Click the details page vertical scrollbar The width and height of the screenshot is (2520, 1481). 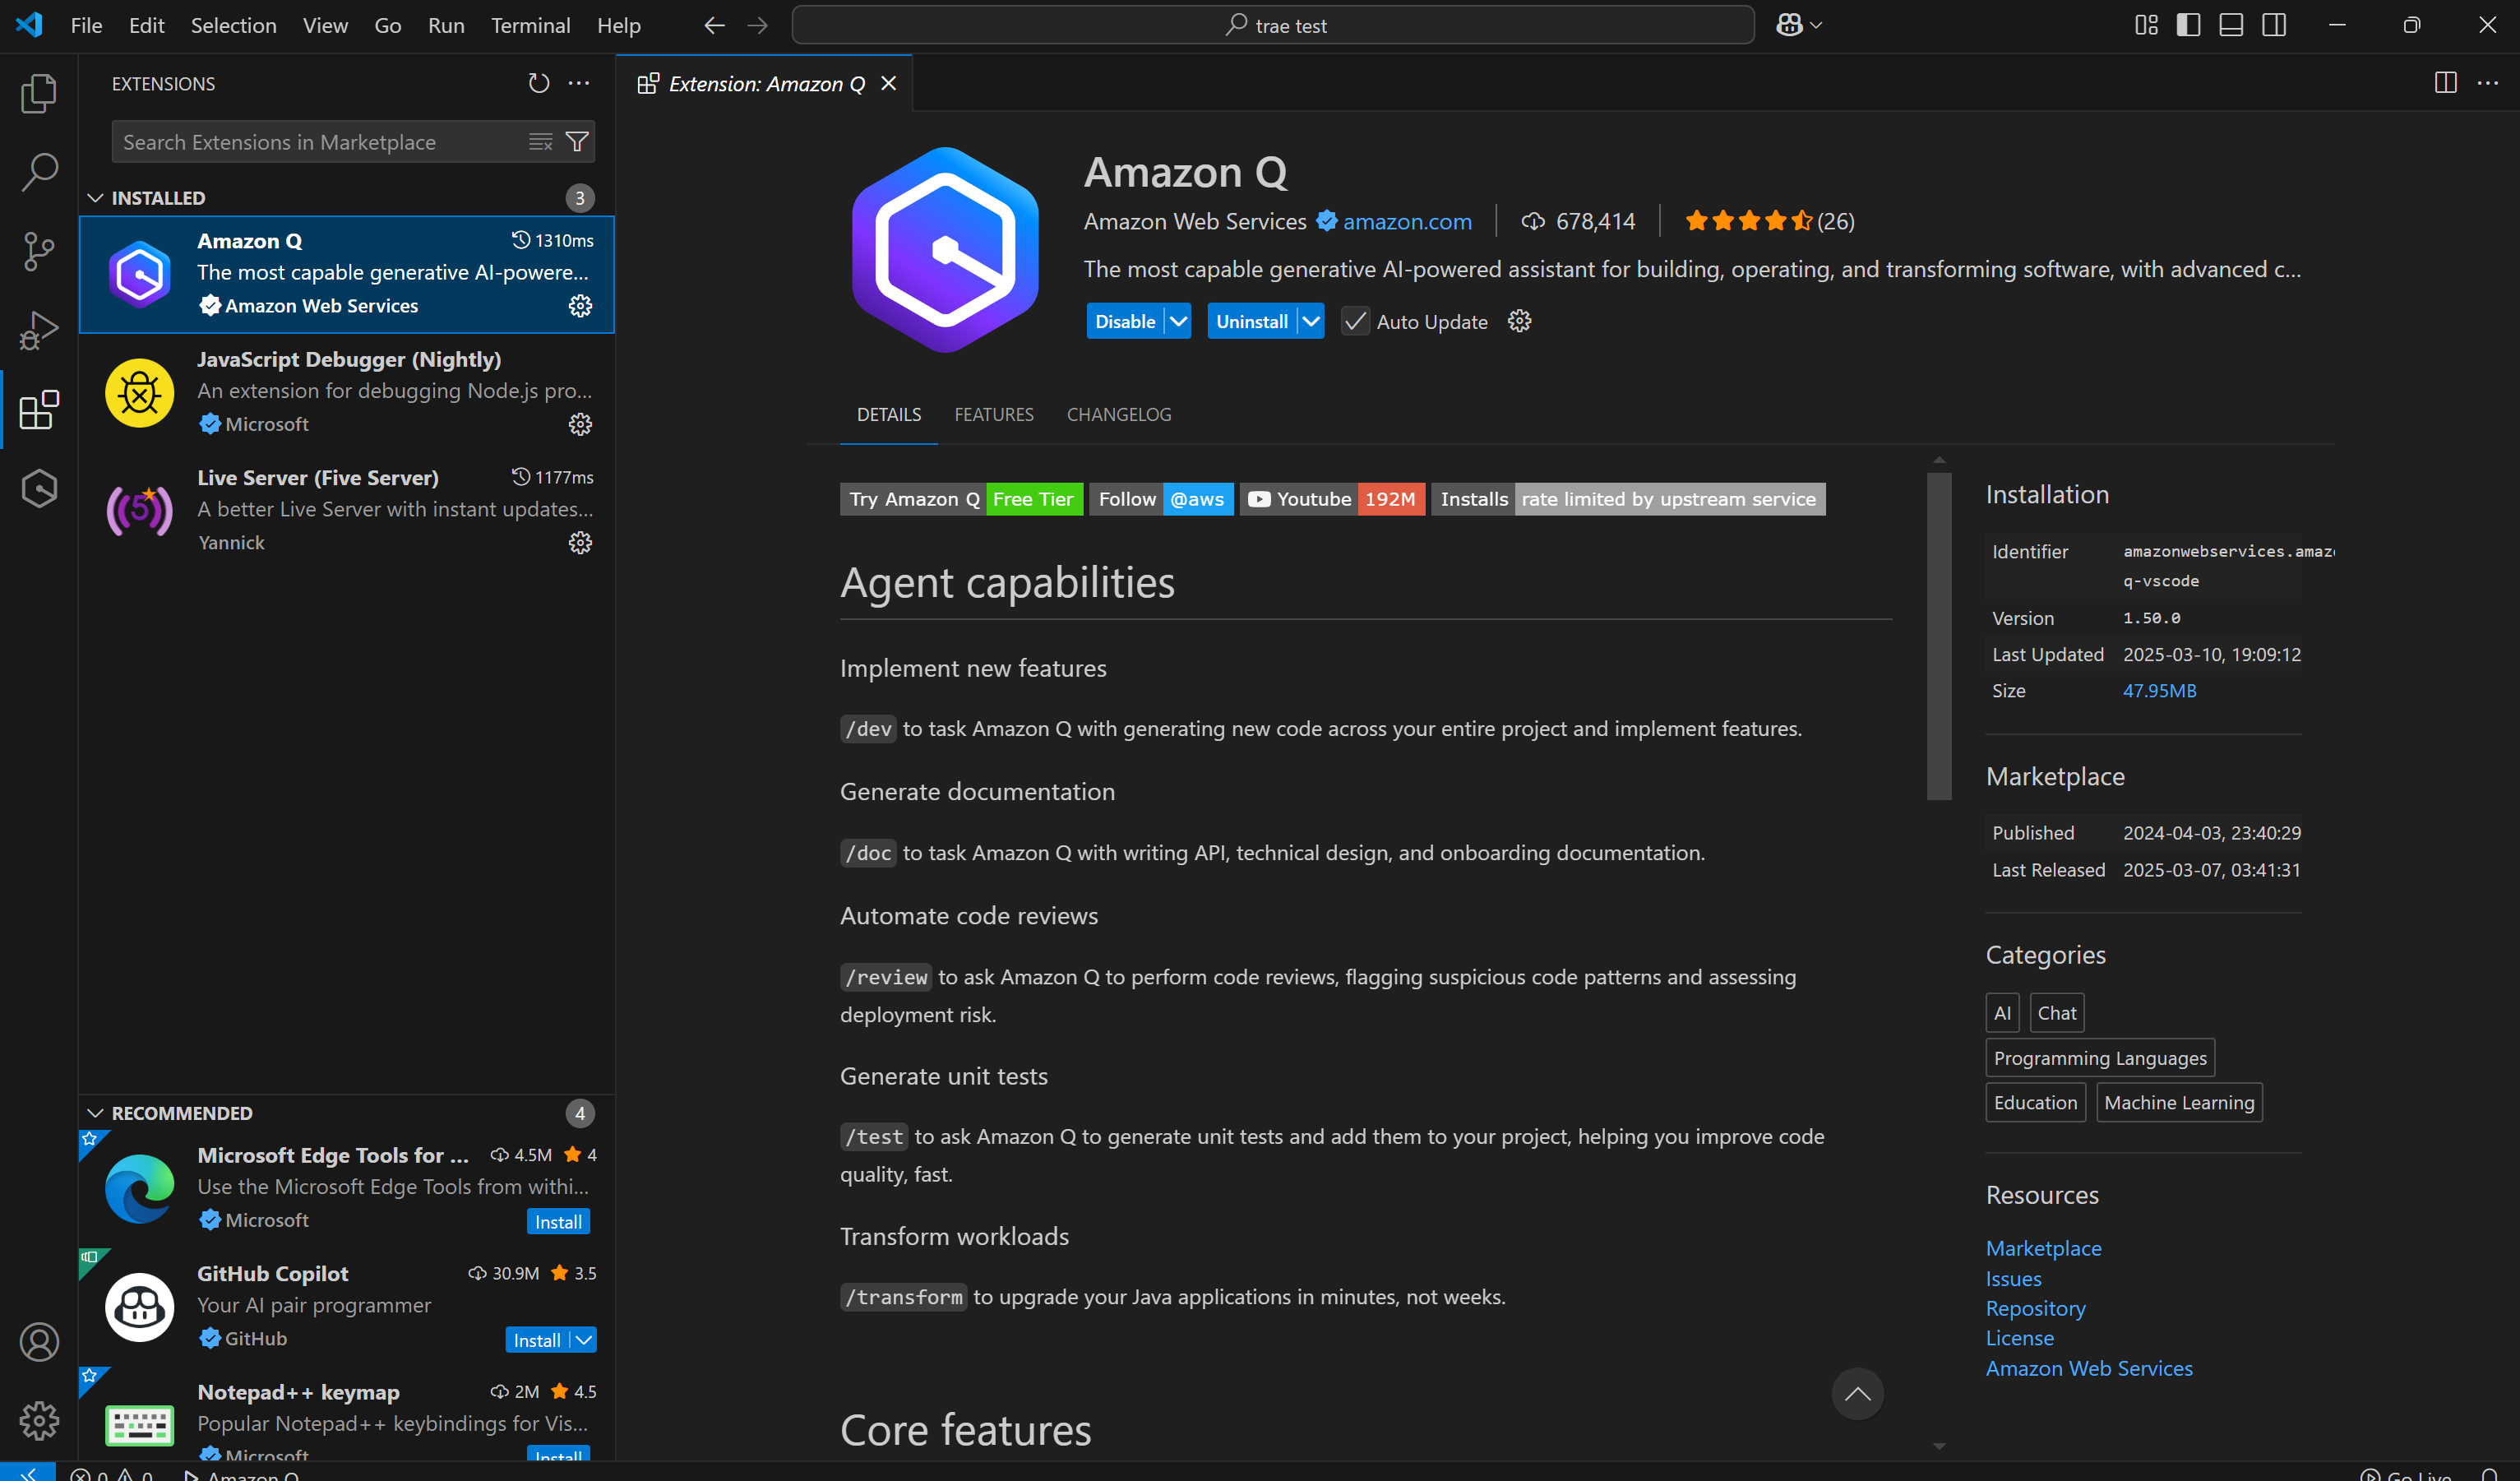(1939, 636)
